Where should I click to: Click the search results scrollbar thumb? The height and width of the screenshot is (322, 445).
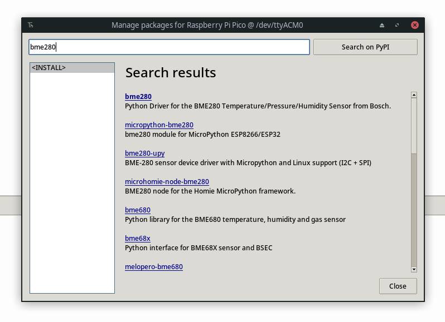414,126
